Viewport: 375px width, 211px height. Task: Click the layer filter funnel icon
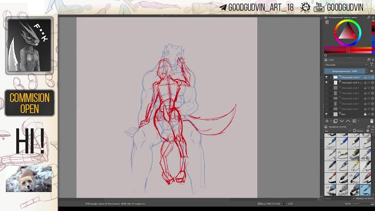coord(372,65)
